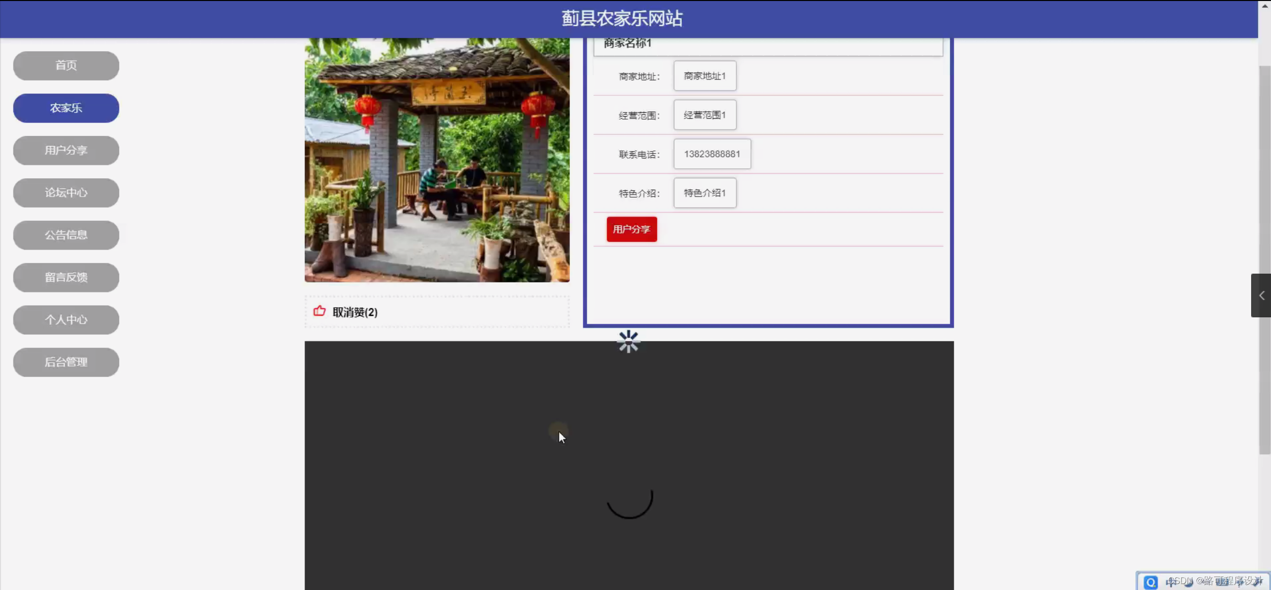Image resolution: width=1271 pixels, height=590 pixels.
Task: Open the 留言反馈 feedback page
Action: (66, 277)
